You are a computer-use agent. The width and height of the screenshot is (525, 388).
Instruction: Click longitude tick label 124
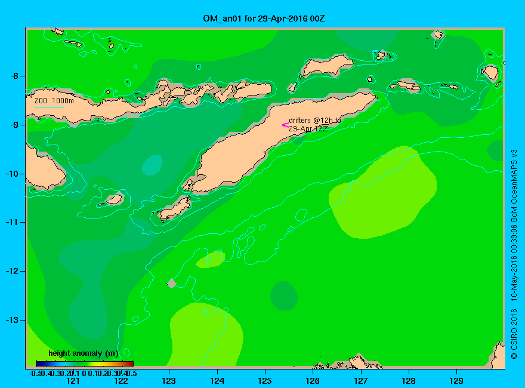coord(217,381)
